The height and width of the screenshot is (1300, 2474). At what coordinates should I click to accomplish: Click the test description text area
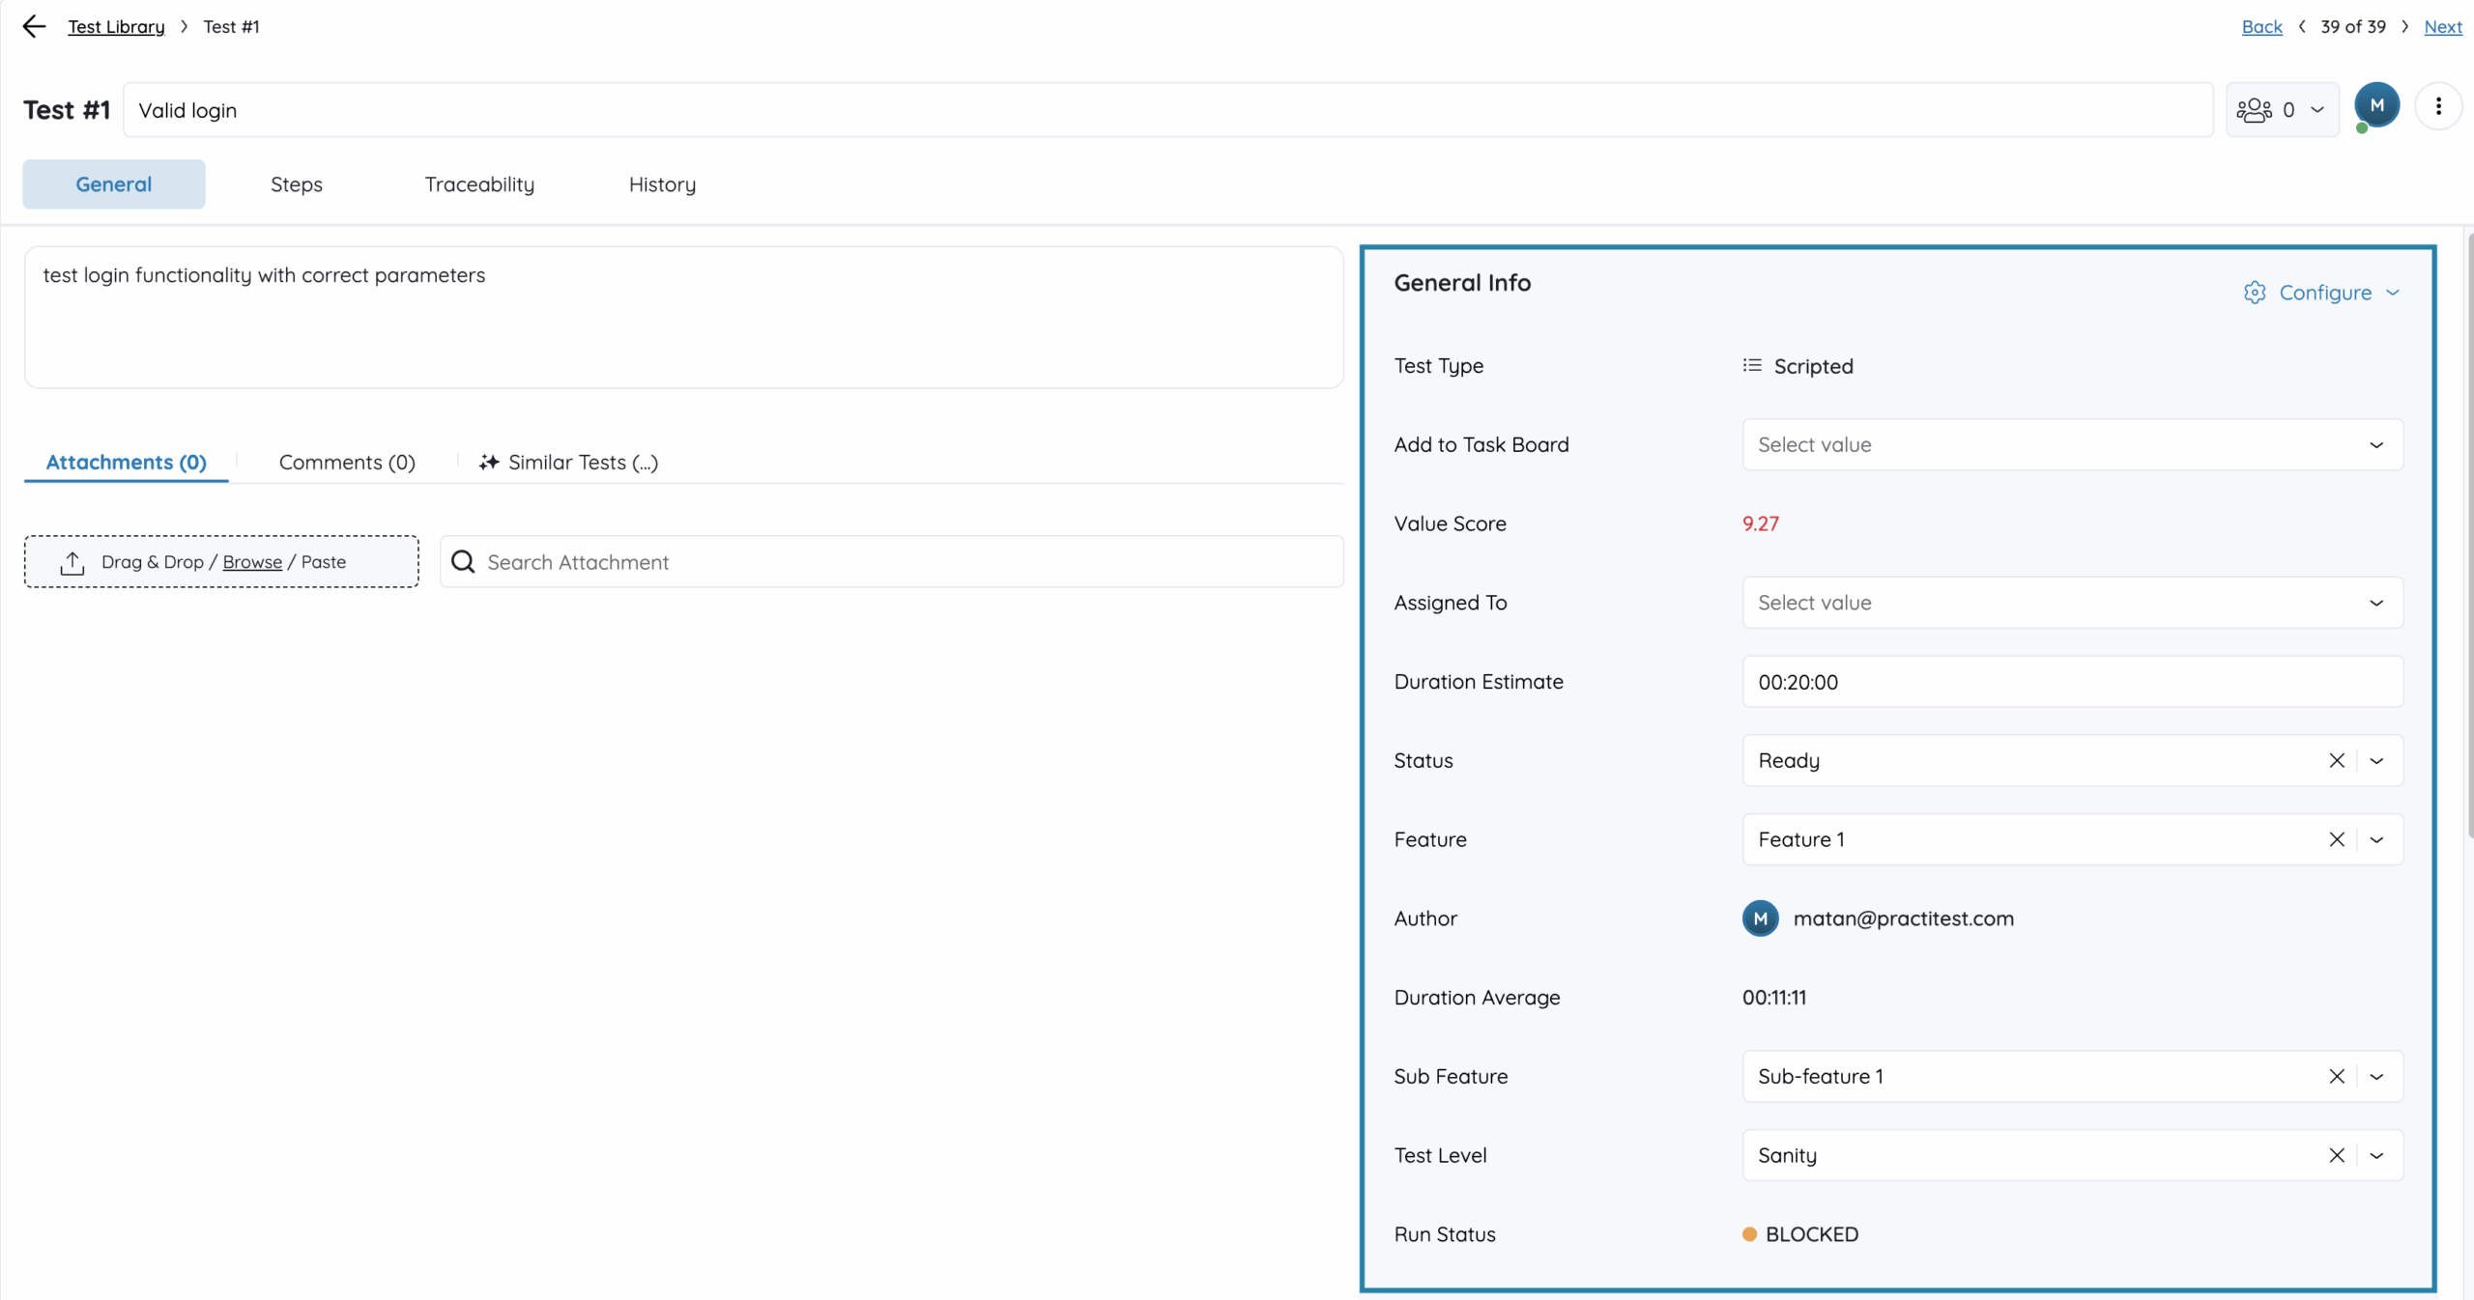pos(684,318)
